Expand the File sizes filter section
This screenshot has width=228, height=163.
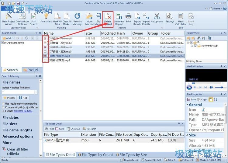click(10, 124)
